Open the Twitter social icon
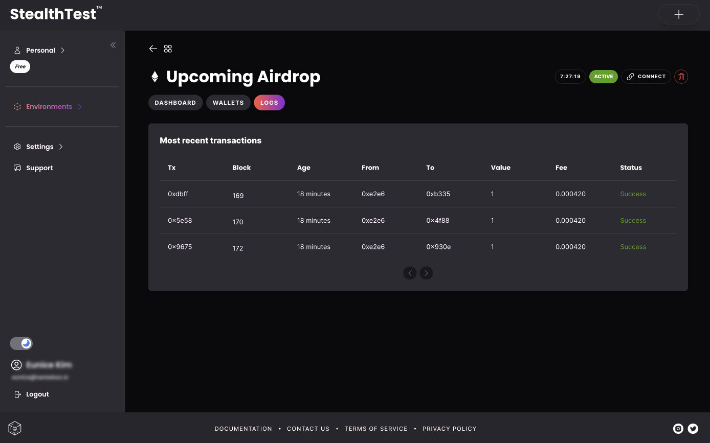 693,429
